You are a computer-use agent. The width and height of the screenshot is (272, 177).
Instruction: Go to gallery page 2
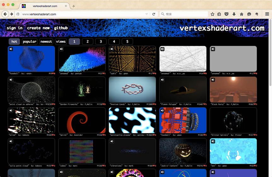(88, 42)
